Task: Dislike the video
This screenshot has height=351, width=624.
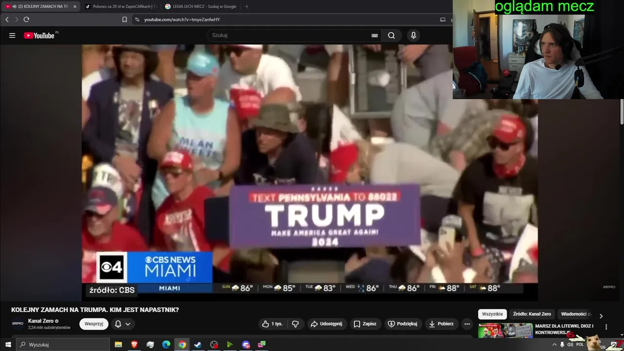Action: click(295, 324)
